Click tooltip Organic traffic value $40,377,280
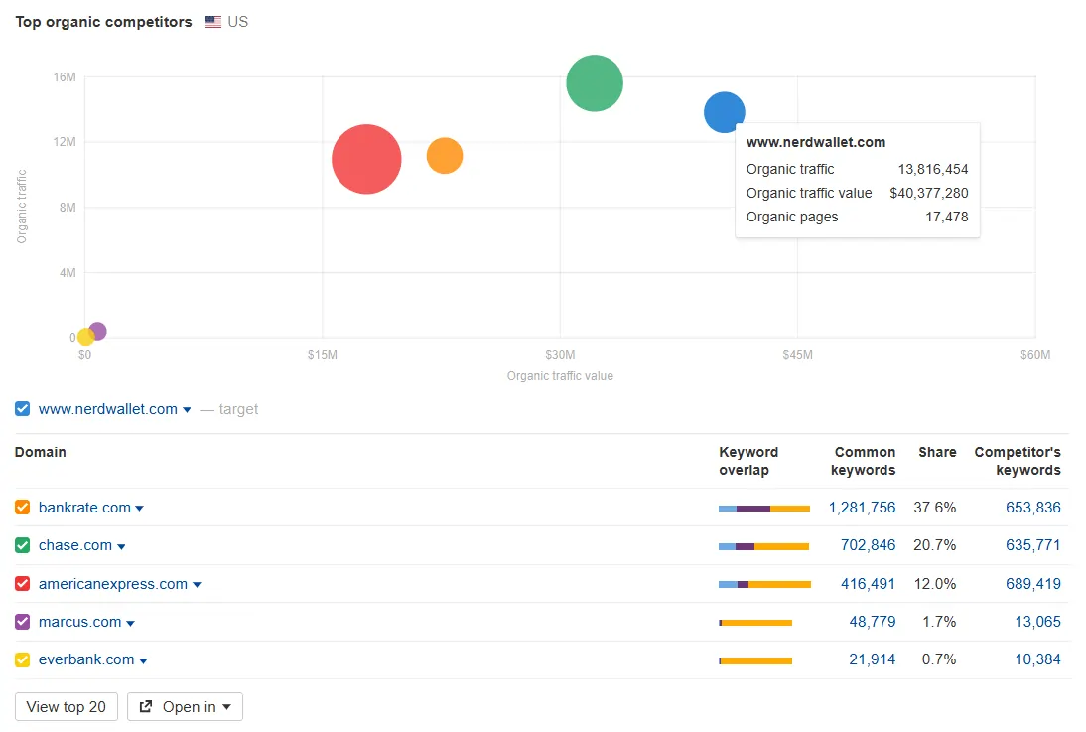The image size is (1086, 732). (x=858, y=193)
